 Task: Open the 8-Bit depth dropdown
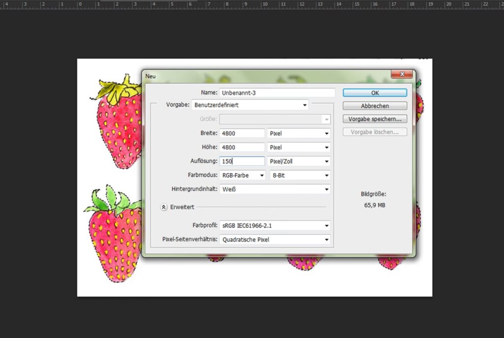299,175
